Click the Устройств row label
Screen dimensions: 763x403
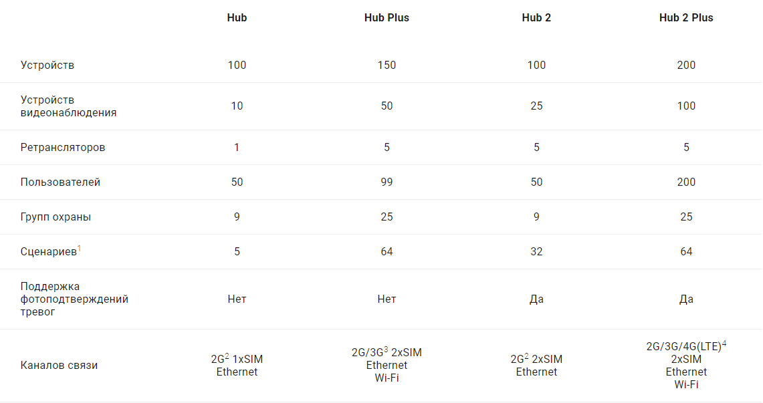point(47,65)
